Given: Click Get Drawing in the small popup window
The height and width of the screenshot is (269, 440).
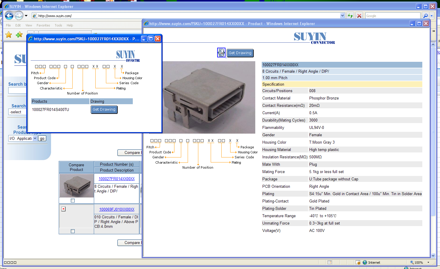Looking at the screenshot, I should point(104,109).
